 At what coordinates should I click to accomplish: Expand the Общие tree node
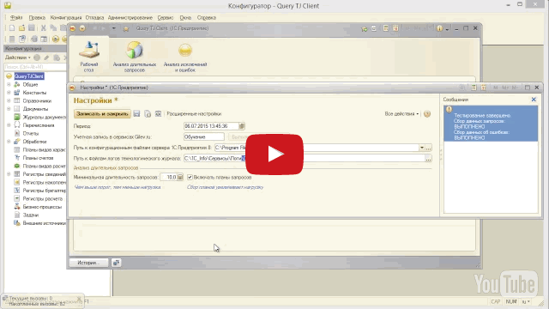[9, 84]
